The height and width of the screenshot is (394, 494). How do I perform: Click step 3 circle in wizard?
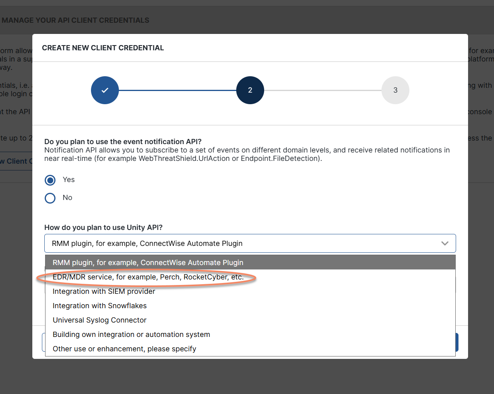395,90
